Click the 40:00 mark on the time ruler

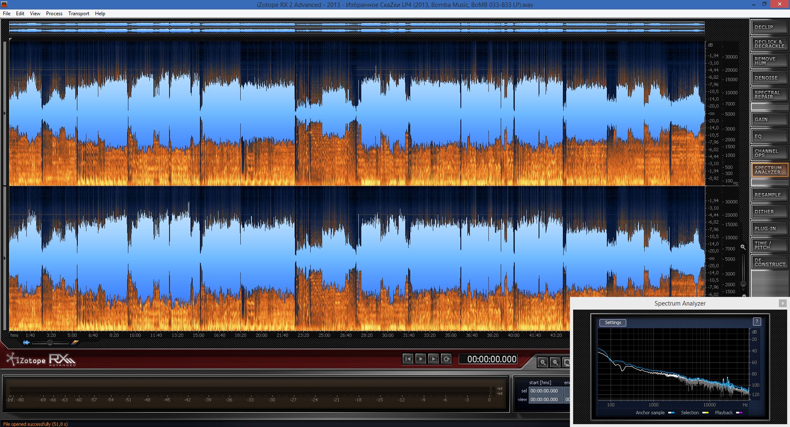click(x=513, y=335)
